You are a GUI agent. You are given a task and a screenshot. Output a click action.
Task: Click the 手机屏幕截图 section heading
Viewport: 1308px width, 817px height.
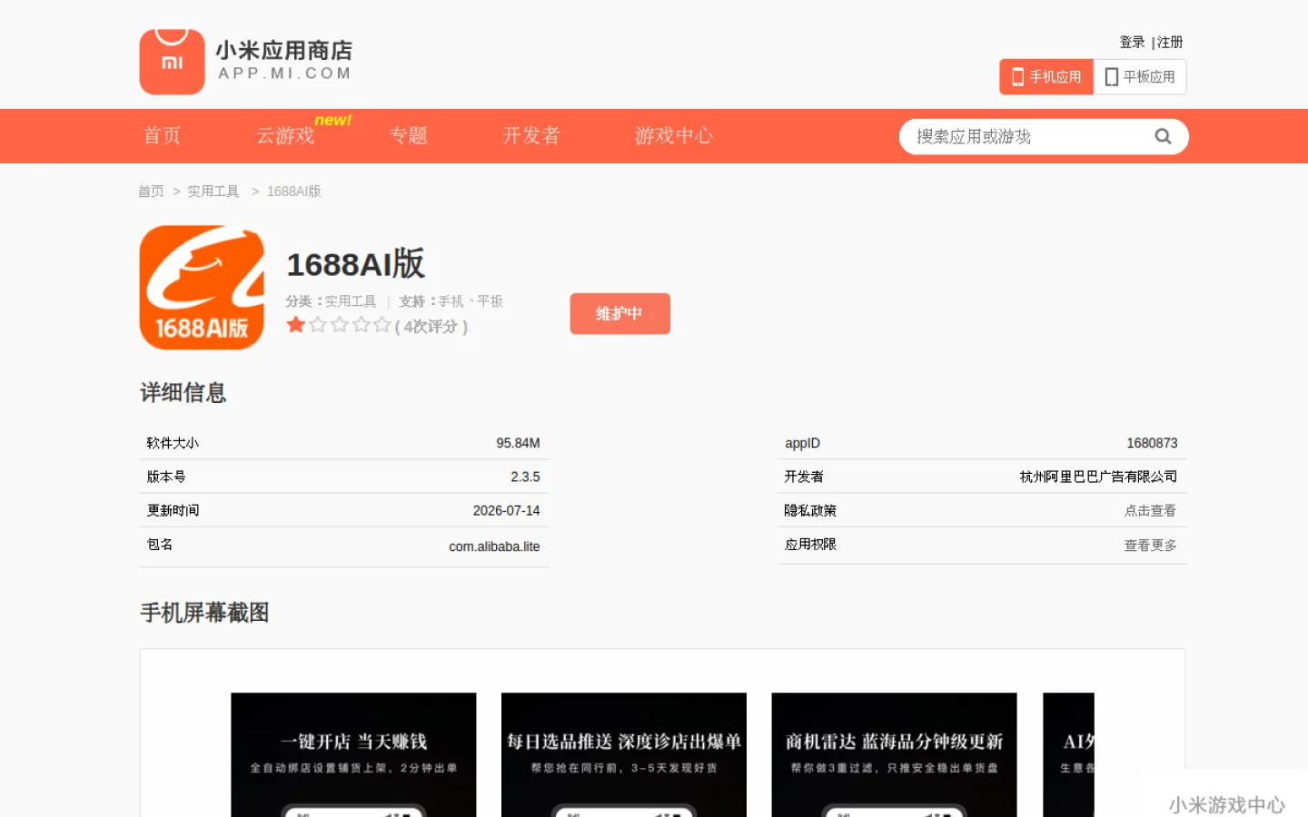pyautogui.click(x=204, y=613)
